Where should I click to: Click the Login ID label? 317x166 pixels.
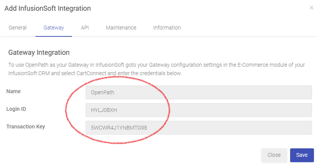point(16,109)
